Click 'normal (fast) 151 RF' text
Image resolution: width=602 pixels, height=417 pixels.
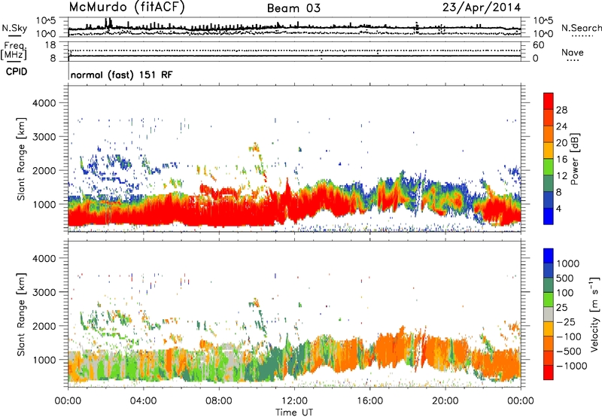click(122, 75)
